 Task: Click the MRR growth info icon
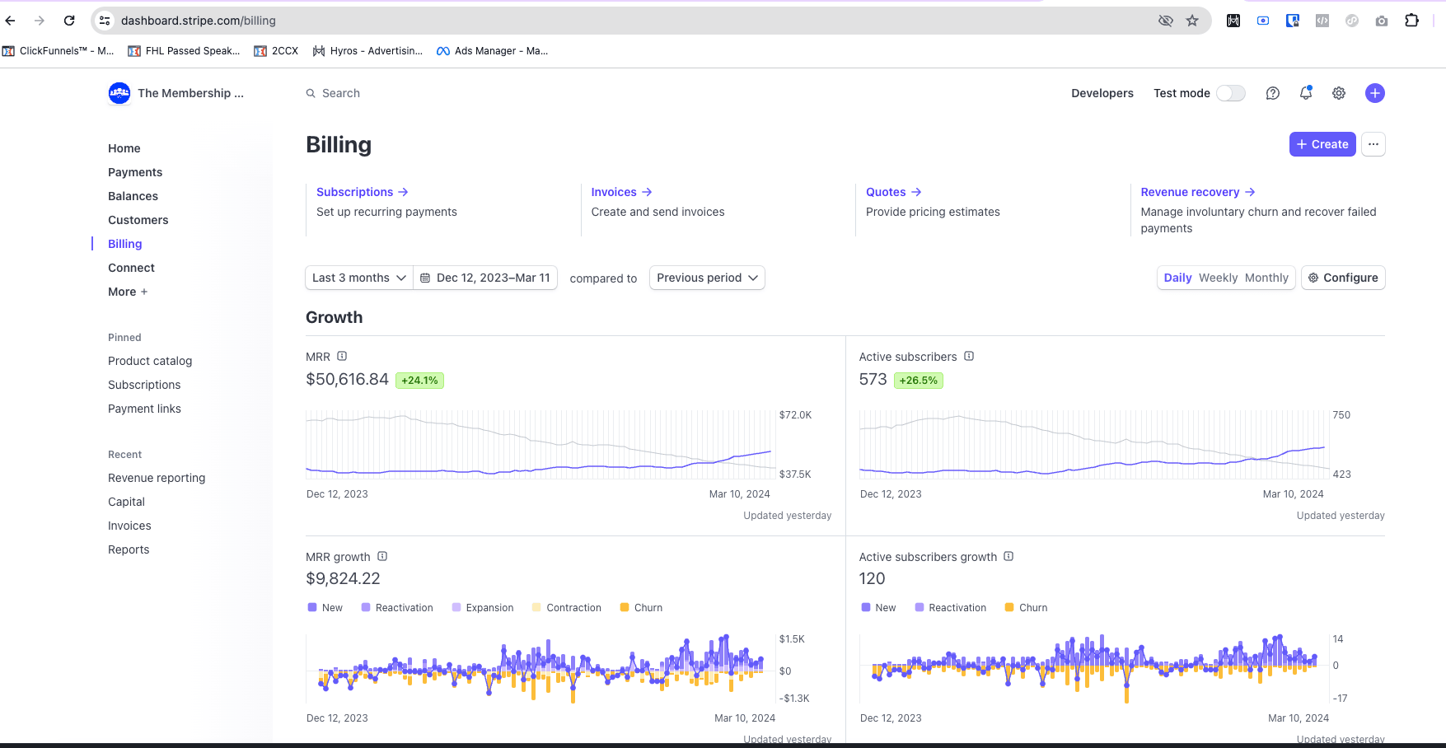(x=382, y=557)
